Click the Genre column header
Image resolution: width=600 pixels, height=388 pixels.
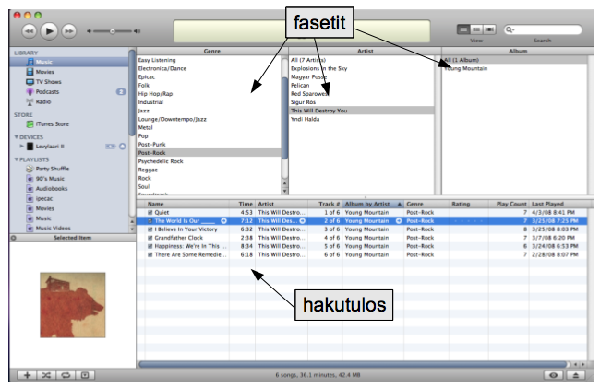click(x=212, y=52)
